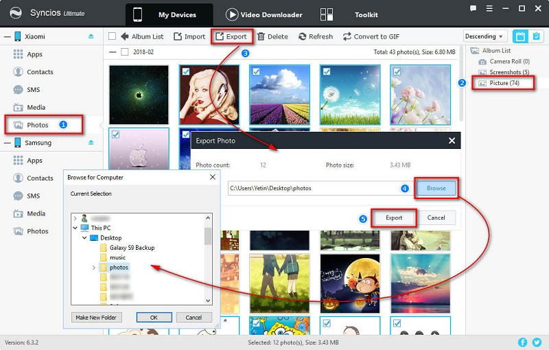Uncheck the pink Apple logo photo
This screenshot has width=549, height=350.
[x=115, y=135]
